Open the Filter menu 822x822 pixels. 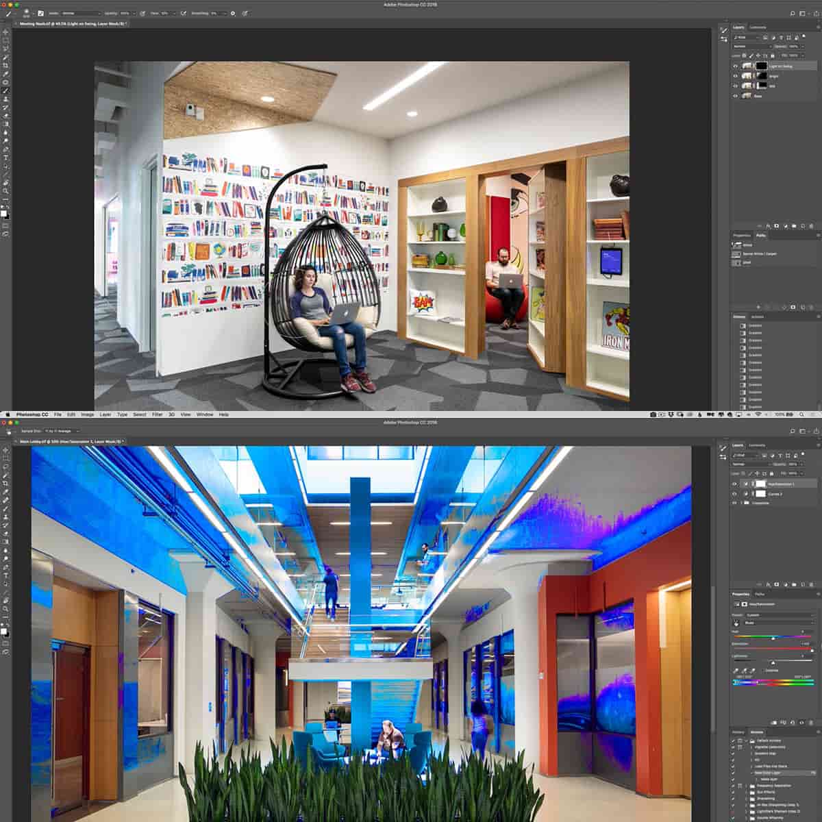(x=157, y=414)
